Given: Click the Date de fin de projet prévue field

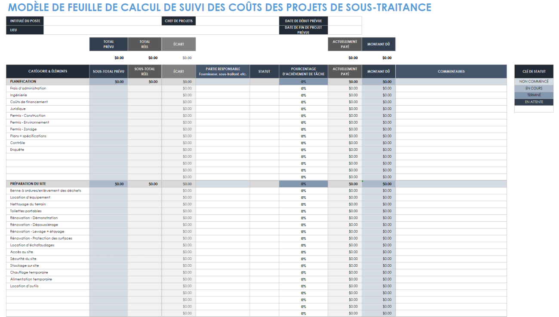Looking at the screenshot, I should 344,30.
